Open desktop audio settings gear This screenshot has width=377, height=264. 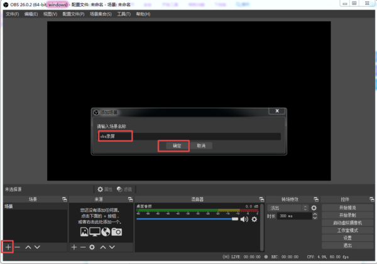[x=254, y=219]
